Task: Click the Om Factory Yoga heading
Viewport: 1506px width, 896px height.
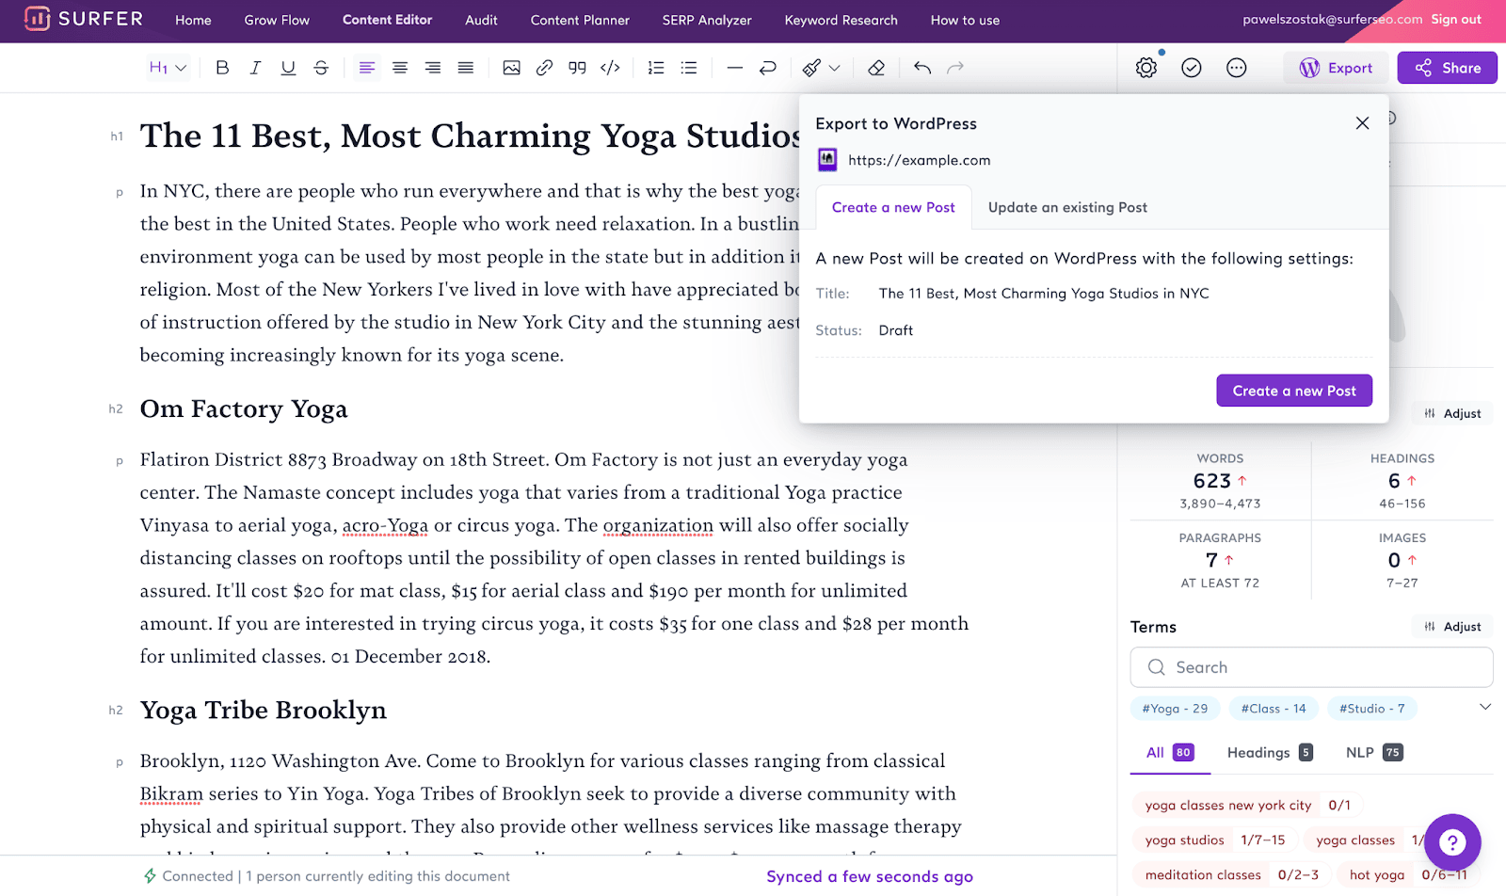Action: [244, 409]
